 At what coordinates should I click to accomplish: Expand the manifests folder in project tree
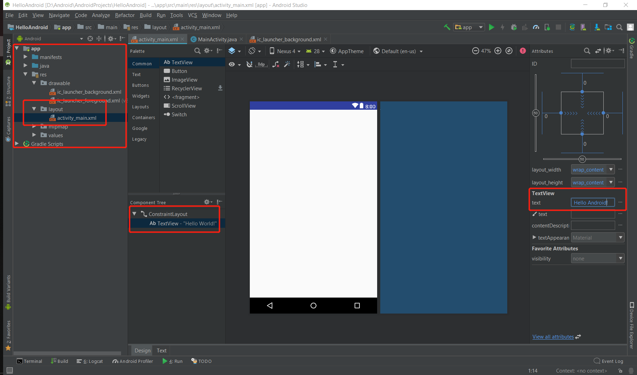(x=25, y=57)
